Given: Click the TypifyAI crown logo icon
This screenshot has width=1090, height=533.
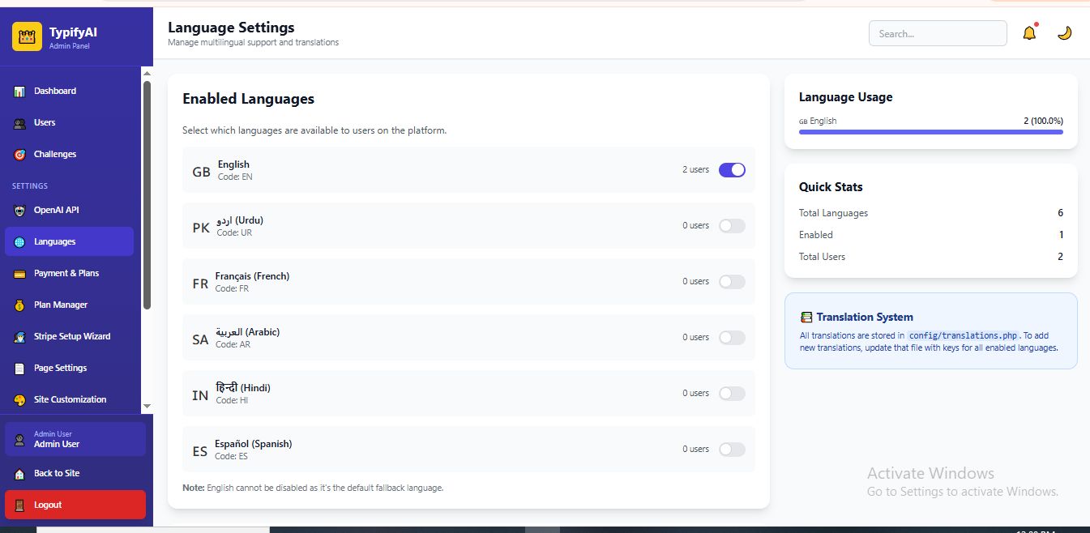Looking at the screenshot, I should click(27, 36).
